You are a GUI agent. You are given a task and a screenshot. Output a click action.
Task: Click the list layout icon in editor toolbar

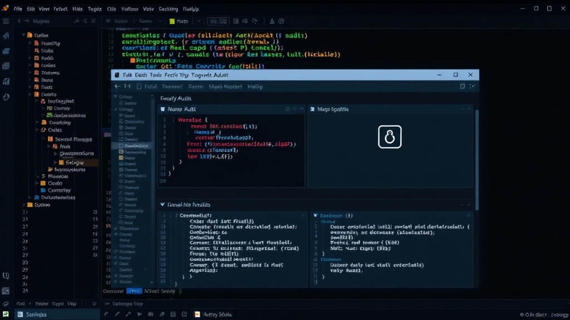[x=236, y=21]
